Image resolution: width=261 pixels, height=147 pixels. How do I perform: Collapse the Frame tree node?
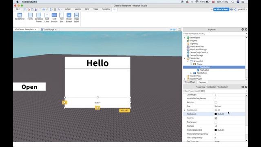(191, 64)
